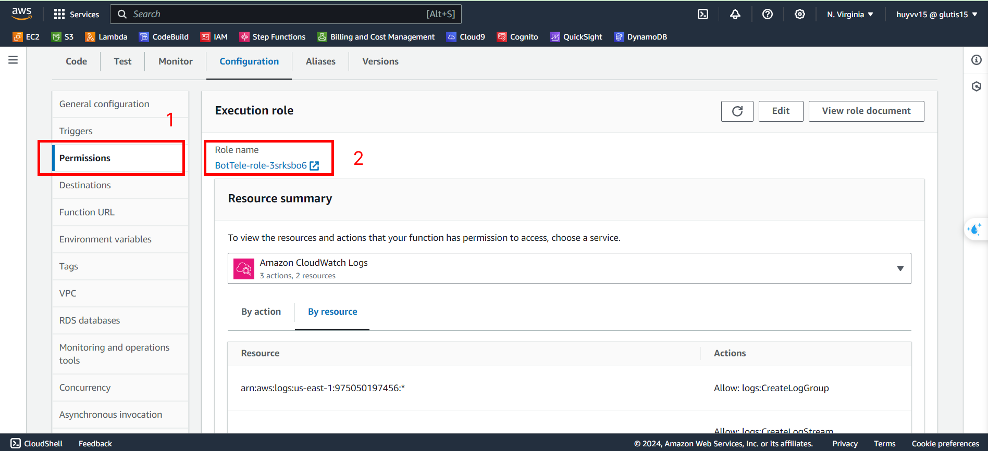Open IAM favorite shortcut
Image resolution: width=988 pixels, height=451 pixels.
tap(214, 37)
